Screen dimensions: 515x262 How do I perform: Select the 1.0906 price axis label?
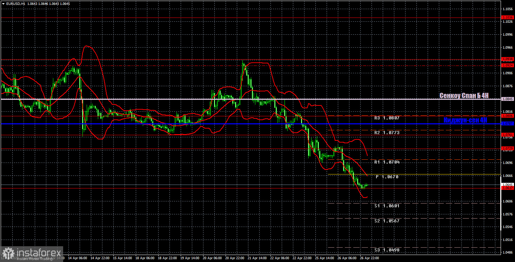click(x=508, y=73)
